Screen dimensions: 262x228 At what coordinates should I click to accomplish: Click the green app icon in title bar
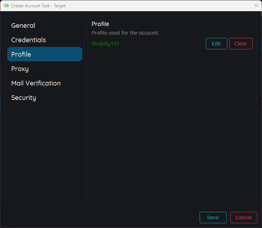[6, 6]
